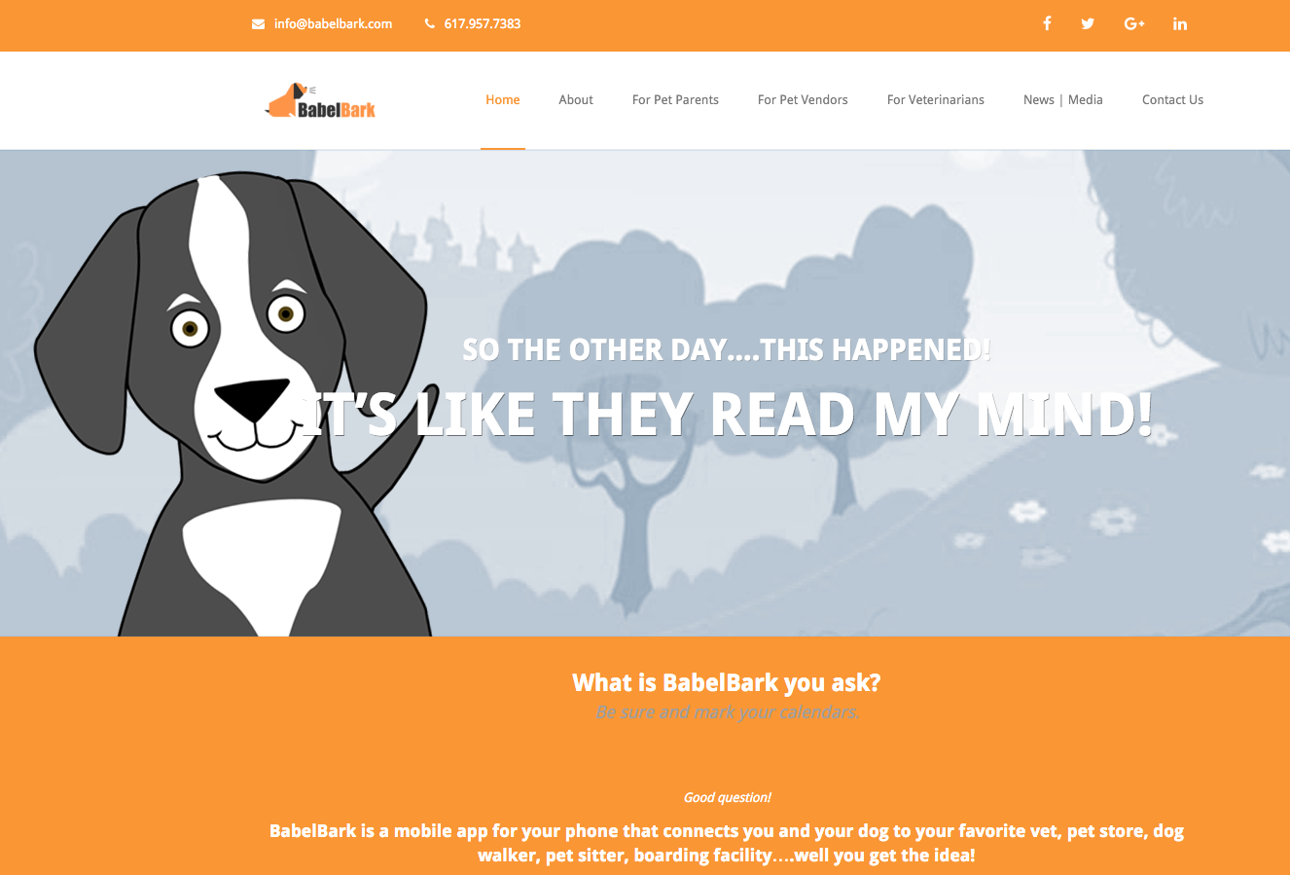Screen dimensions: 1290x875
Task: Go to For Pet Vendors
Action: click(803, 99)
